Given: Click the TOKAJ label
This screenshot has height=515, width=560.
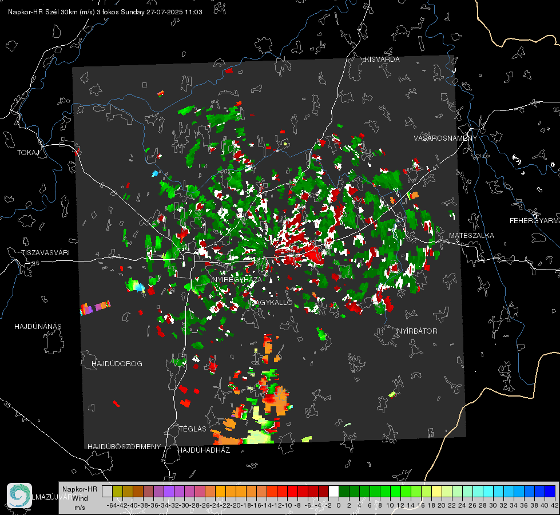Looking at the screenshot, I should (28, 153).
